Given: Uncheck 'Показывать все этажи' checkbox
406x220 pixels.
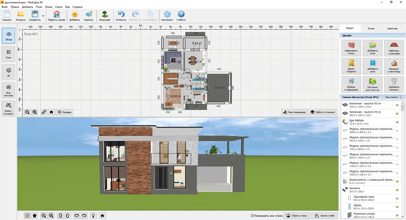Looking at the screenshot, I should pos(253,216).
